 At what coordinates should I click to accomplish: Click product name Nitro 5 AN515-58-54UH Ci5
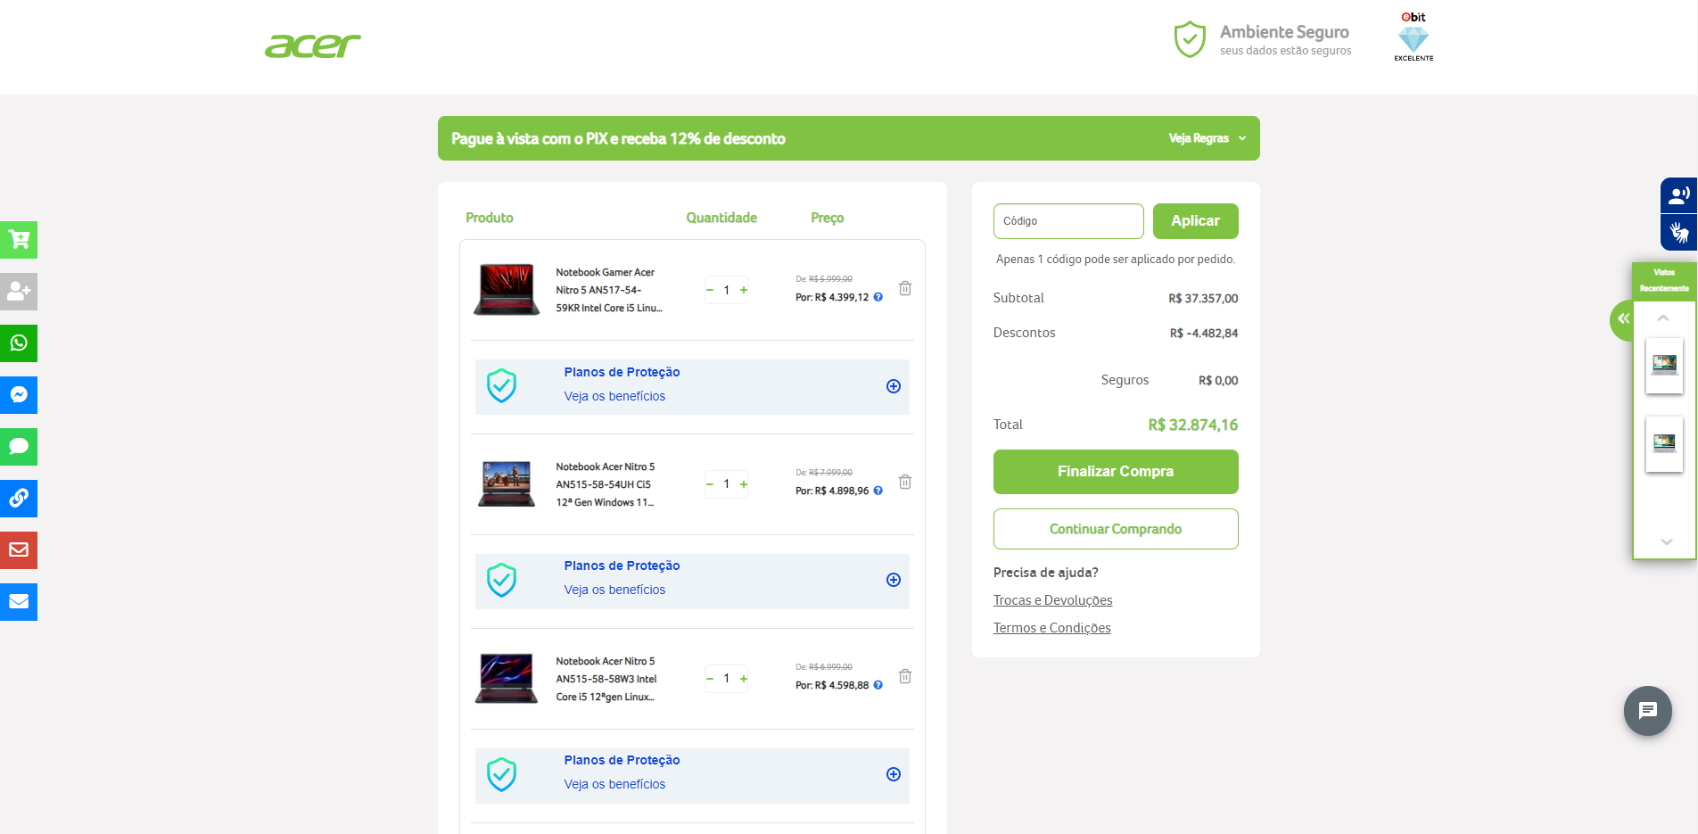click(606, 484)
